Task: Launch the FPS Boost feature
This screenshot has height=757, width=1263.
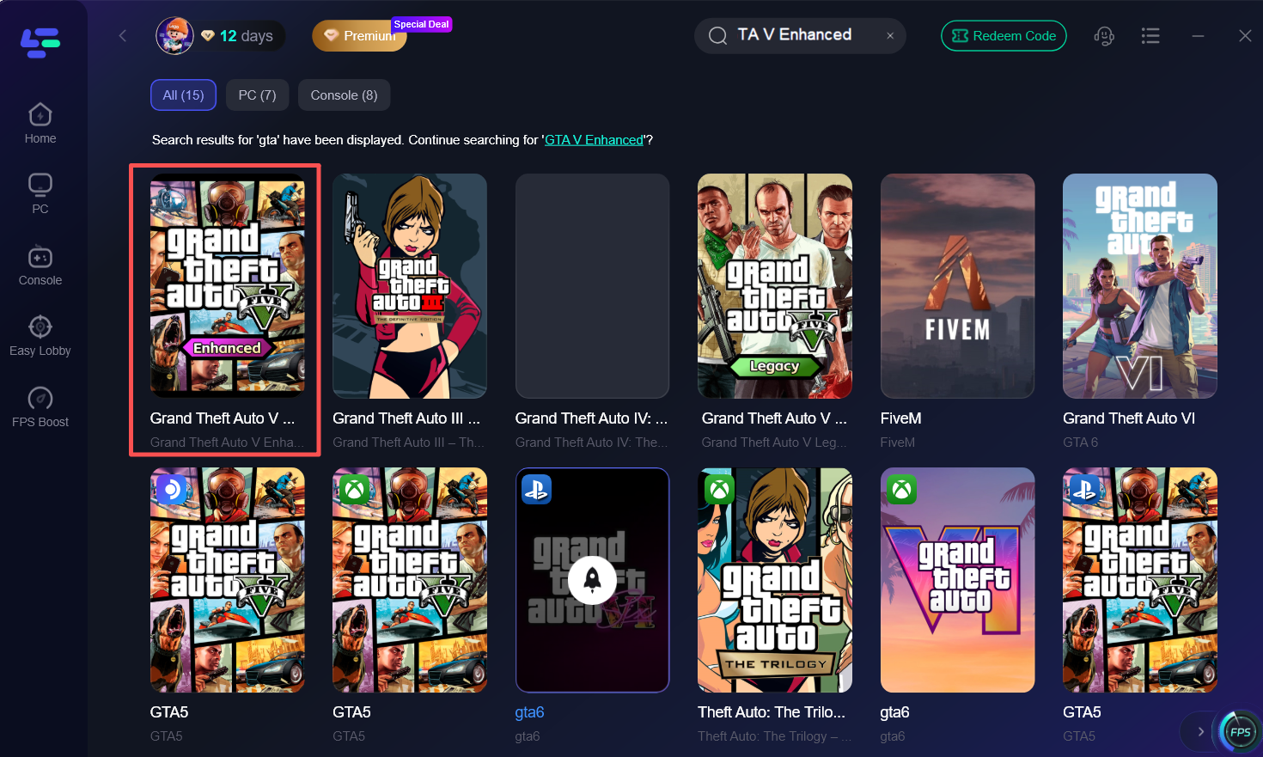Action: pyautogui.click(x=40, y=407)
